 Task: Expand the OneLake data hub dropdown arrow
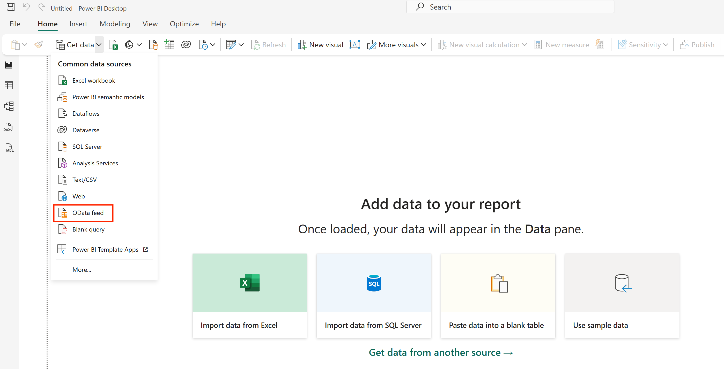point(139,45)
